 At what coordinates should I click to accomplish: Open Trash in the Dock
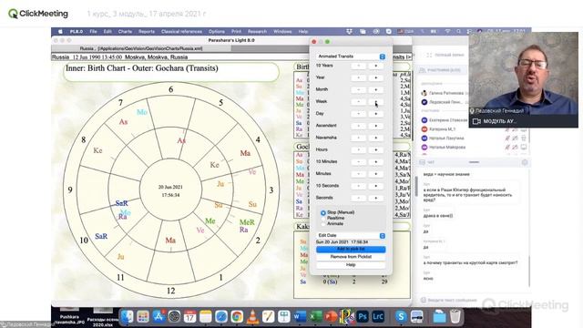click(455, 317)
